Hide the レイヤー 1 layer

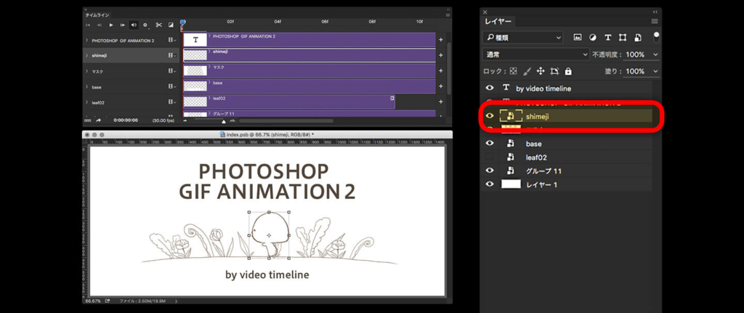click(490, 184)
